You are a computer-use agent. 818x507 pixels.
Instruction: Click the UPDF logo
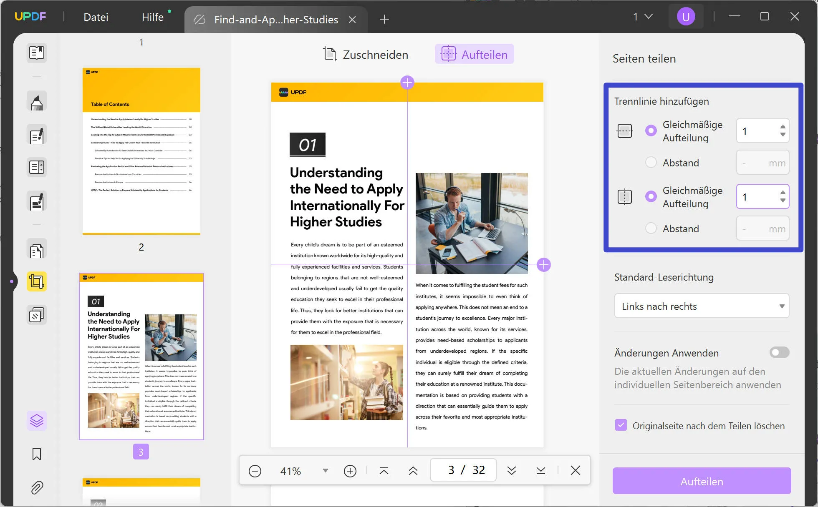click(30, 17)
